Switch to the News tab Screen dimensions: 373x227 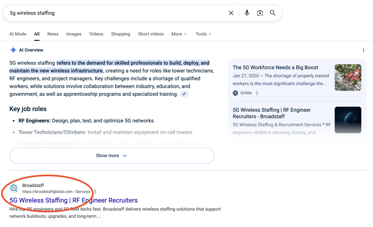click(53, 34)
